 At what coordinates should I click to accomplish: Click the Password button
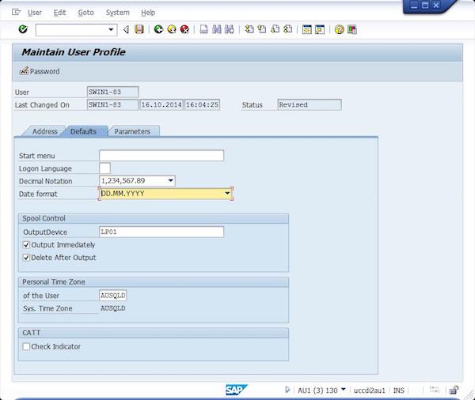[x=40, y=71]
